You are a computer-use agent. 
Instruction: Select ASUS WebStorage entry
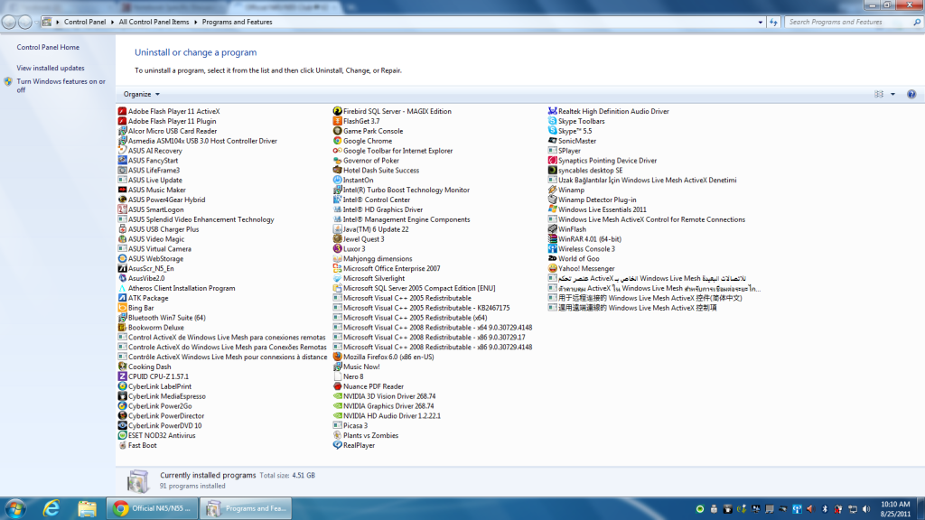pos(151,259)
